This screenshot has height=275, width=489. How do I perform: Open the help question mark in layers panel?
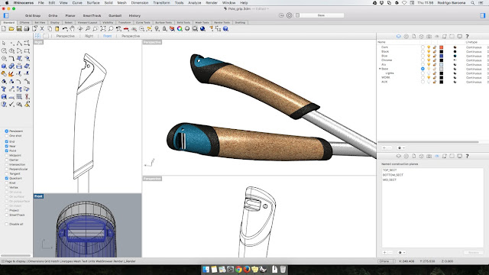467,37
